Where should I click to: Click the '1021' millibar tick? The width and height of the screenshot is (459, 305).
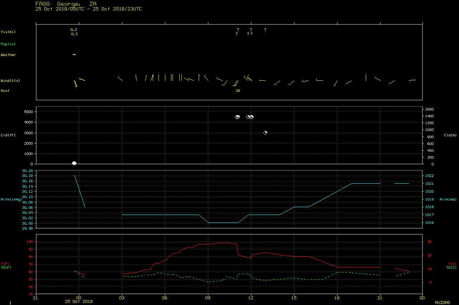tap(430, 184)
